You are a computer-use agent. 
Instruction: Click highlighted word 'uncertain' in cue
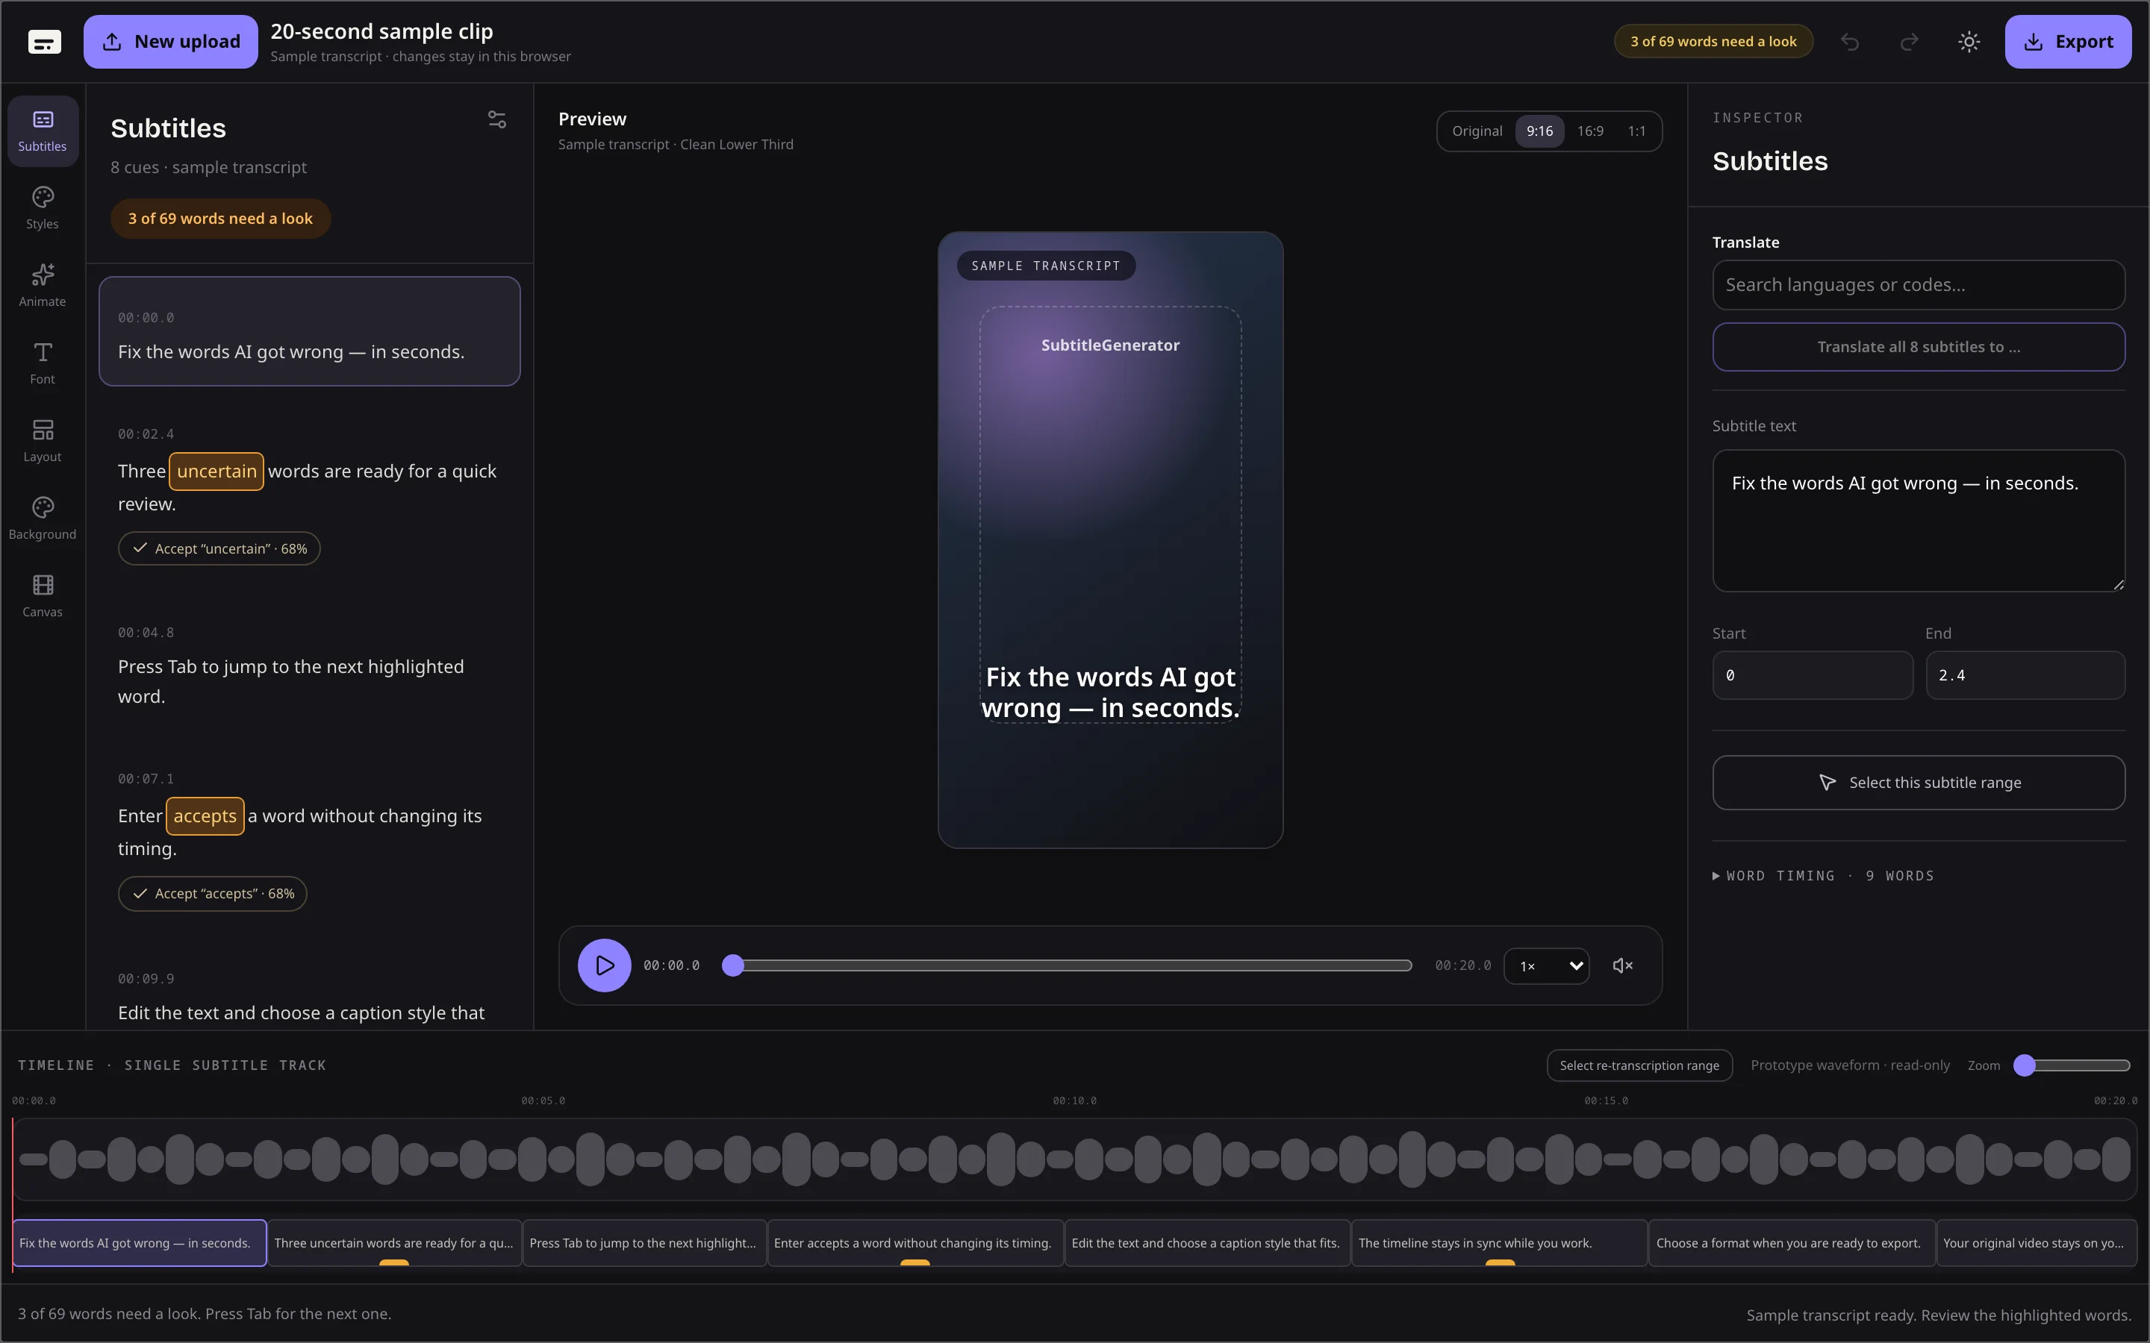216,472
